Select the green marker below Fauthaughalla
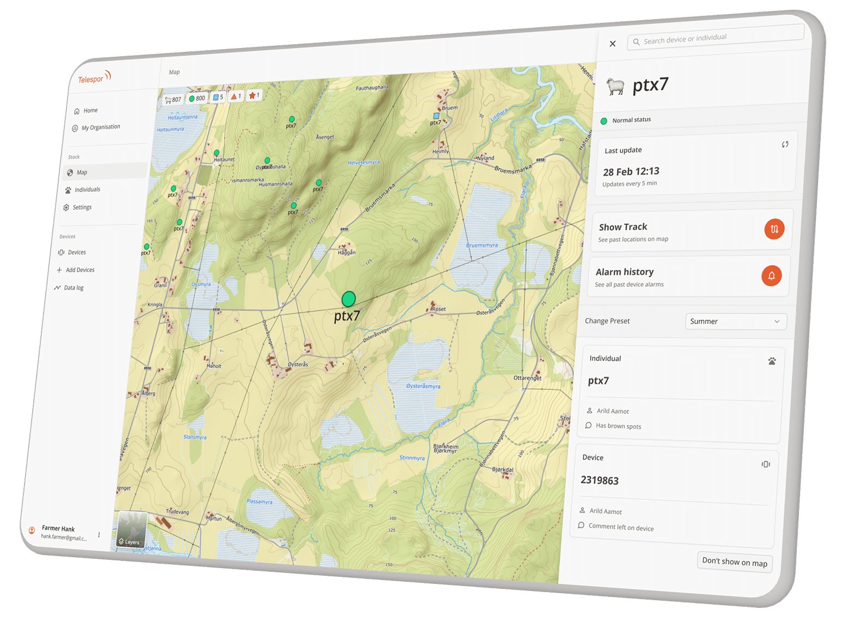 [292, 119]
